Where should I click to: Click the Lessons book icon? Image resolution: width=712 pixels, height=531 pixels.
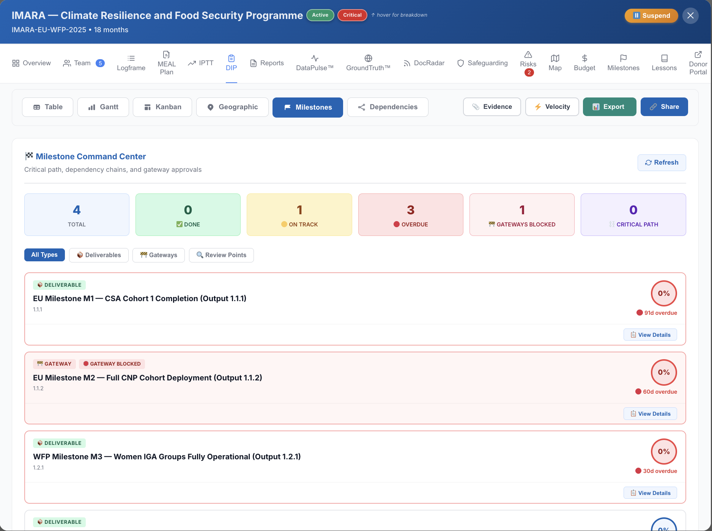point(664,58)
